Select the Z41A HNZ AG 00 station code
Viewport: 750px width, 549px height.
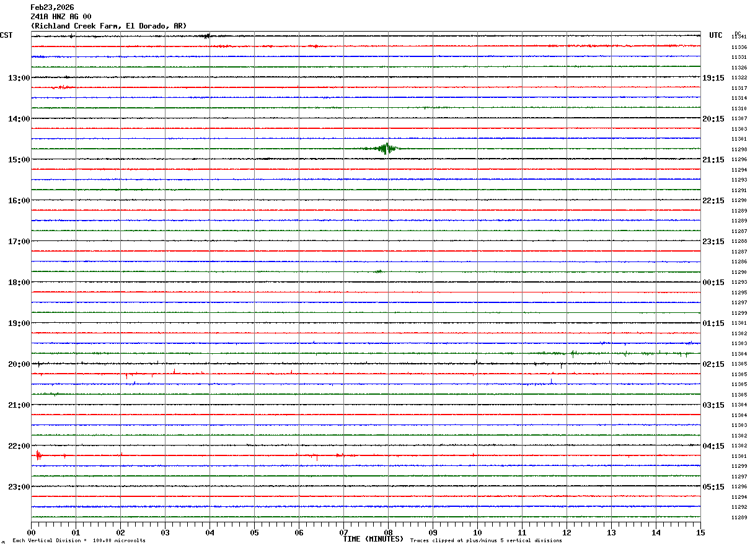[x=61, y=17]
